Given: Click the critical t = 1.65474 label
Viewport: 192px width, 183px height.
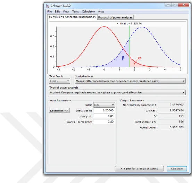Looking at the screenshot, I should (x=129, y=23).
